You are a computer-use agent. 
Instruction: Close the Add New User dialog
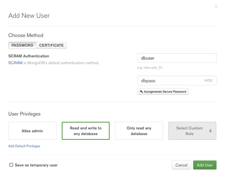coord(216,6)
